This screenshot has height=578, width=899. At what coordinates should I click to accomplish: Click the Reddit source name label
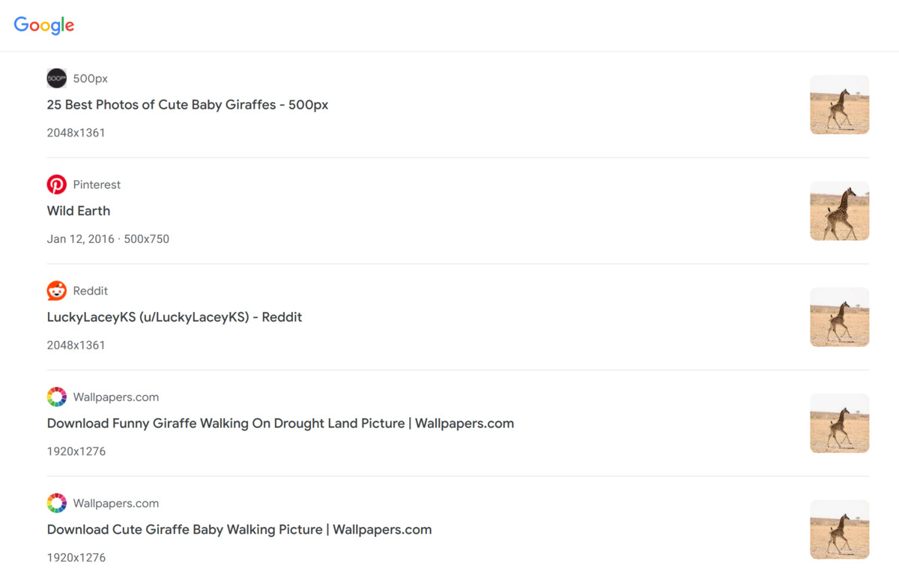pos(91,291)
